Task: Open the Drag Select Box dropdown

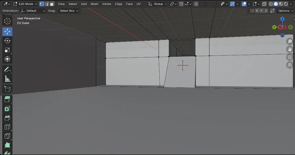Action: point(69,11)
